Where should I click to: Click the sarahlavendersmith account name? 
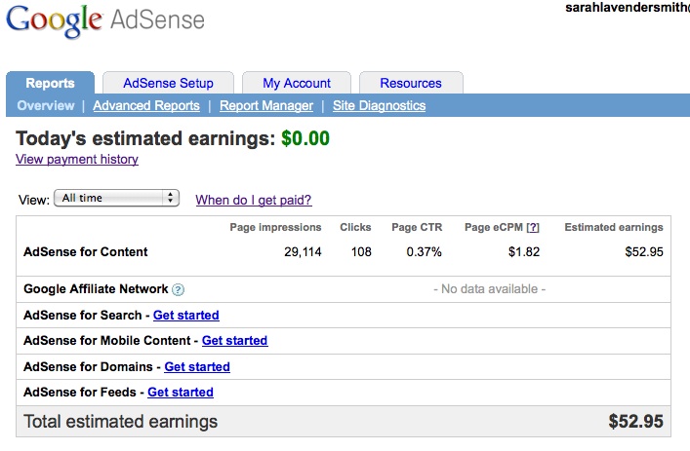pos(628,8)
